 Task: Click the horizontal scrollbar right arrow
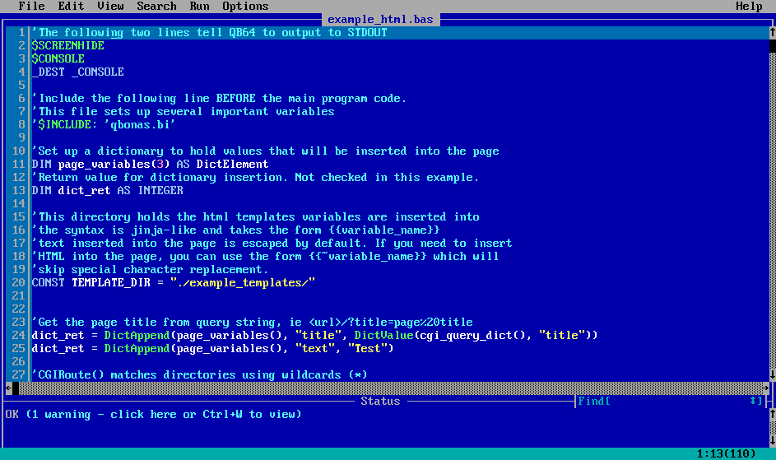tap(765, 388)
